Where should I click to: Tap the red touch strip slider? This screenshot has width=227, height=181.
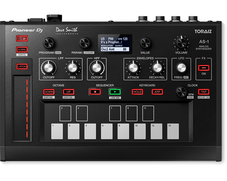tap(27, 108)
